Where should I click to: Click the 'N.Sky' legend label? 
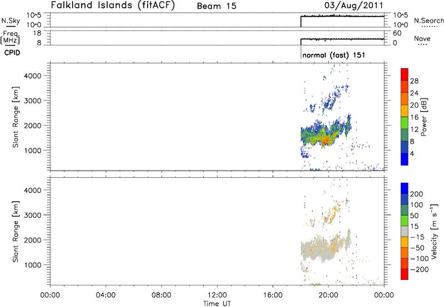coord(11,21)
